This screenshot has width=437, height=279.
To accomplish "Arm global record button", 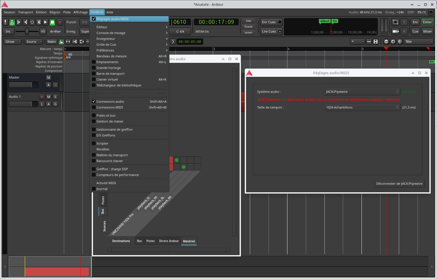I will tap(60, 22).
